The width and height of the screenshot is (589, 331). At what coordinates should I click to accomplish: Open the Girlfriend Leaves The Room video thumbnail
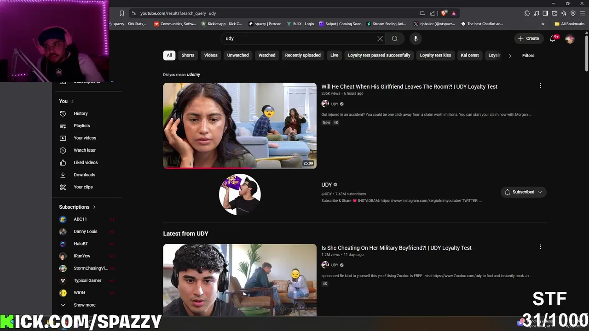click(240, 126)
